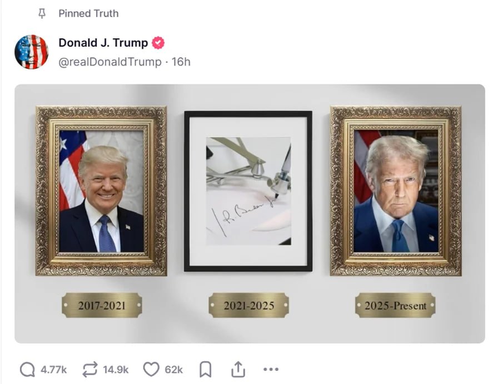Click the 2021-2025 brass plaque
This screenshot has height=384, width=498.
(248, 305)
